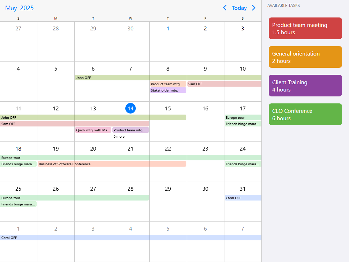This screenshot has width=349, height=262.
Task: Select date May 16
Action: point(205,109)
